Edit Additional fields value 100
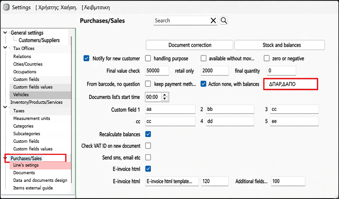 click(x=288, y=181)
